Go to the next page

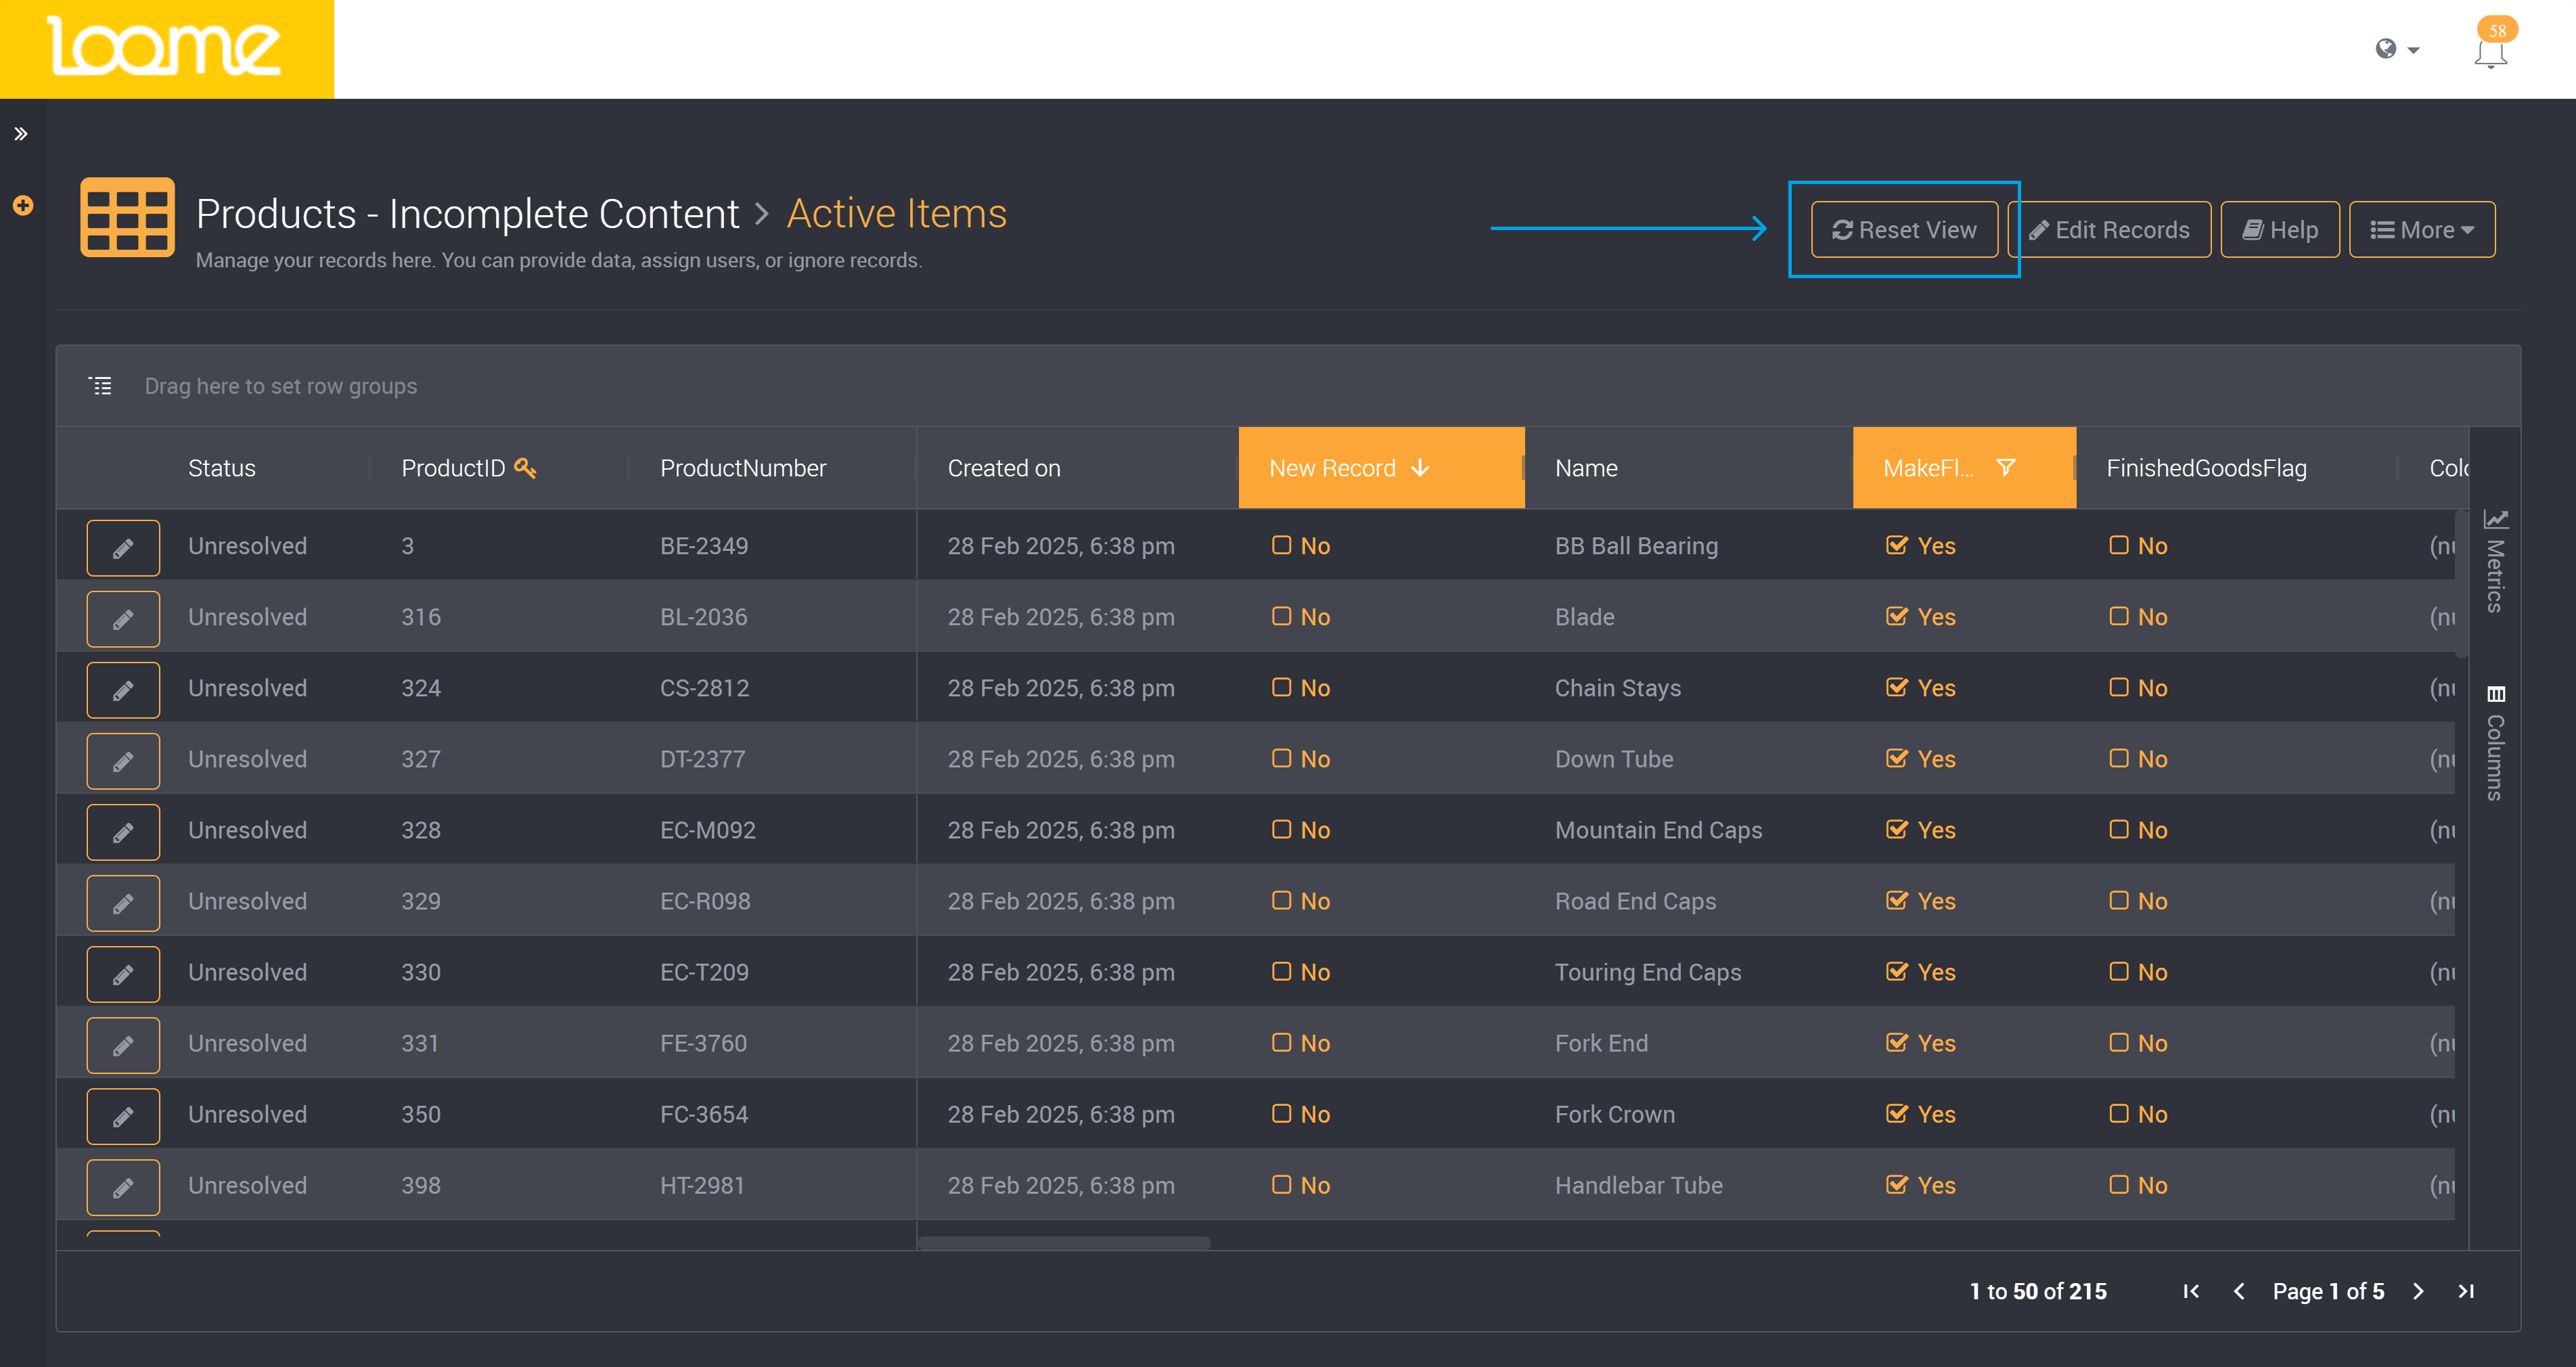[x=2418, y=1291]
